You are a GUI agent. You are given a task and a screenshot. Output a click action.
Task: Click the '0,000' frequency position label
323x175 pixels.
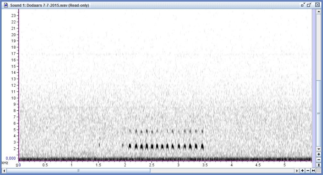tap(11, 158)
